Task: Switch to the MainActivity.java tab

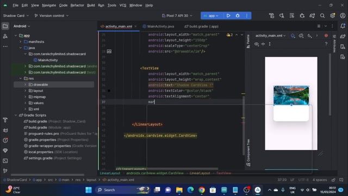Action: (158, 26)
